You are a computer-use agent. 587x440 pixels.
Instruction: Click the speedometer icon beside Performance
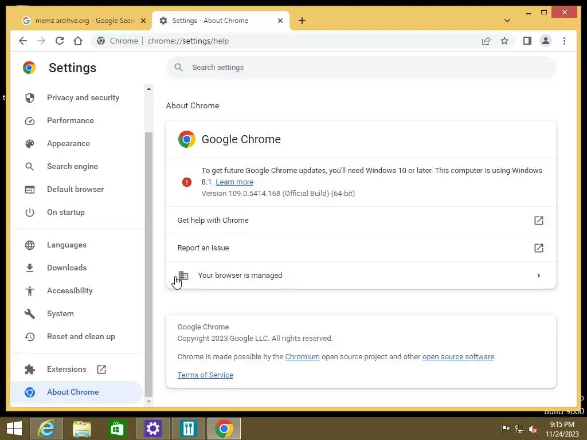pyautogui.click(x=30, y=121)
